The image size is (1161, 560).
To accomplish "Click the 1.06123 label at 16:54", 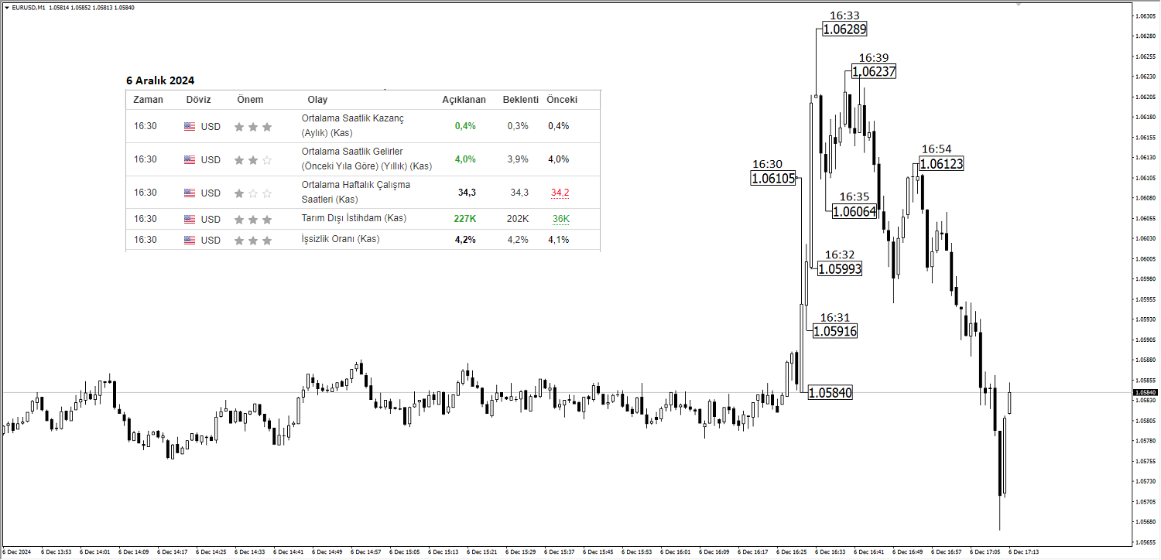I will pos(941,164).
